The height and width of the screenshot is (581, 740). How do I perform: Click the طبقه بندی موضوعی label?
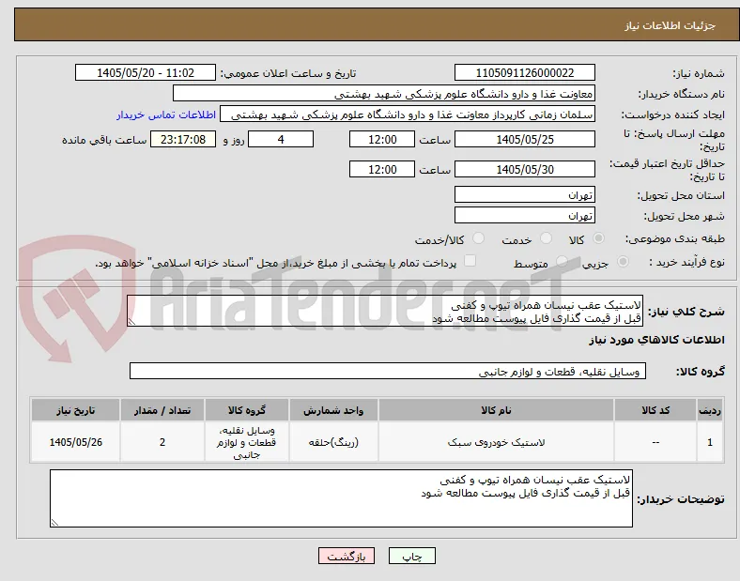pos(675,238)
